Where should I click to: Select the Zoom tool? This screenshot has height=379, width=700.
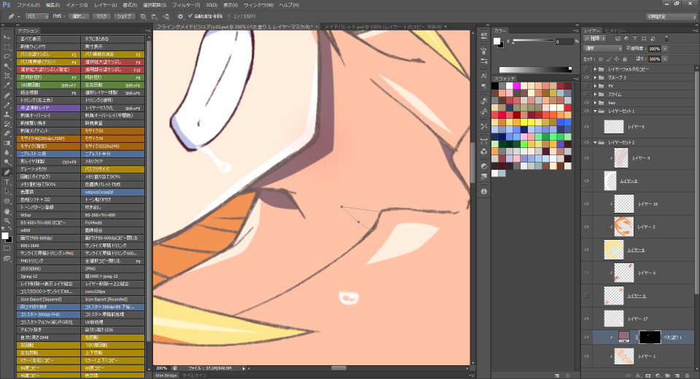coord(7,221)
